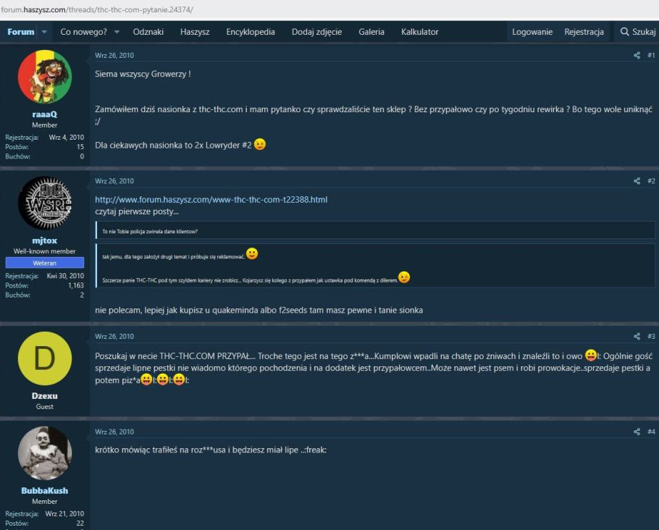Follow the forum.haszysz.com thc-thc-com link in post #2
This screenshot has width=659, height=530.
[x=211, y=200]
